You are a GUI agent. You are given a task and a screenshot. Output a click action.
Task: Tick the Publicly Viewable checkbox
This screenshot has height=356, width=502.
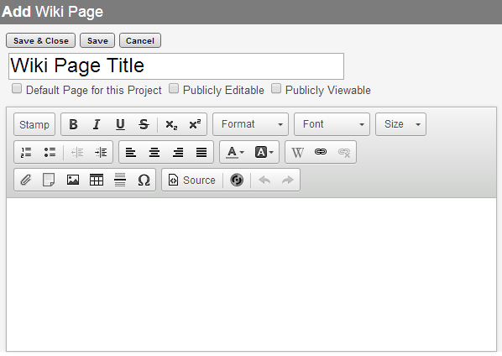(x=276, y=88)
